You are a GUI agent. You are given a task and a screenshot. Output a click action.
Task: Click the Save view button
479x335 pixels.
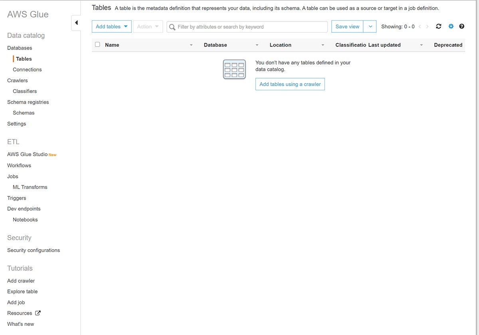pyautogui.click(x=347, y=27)
